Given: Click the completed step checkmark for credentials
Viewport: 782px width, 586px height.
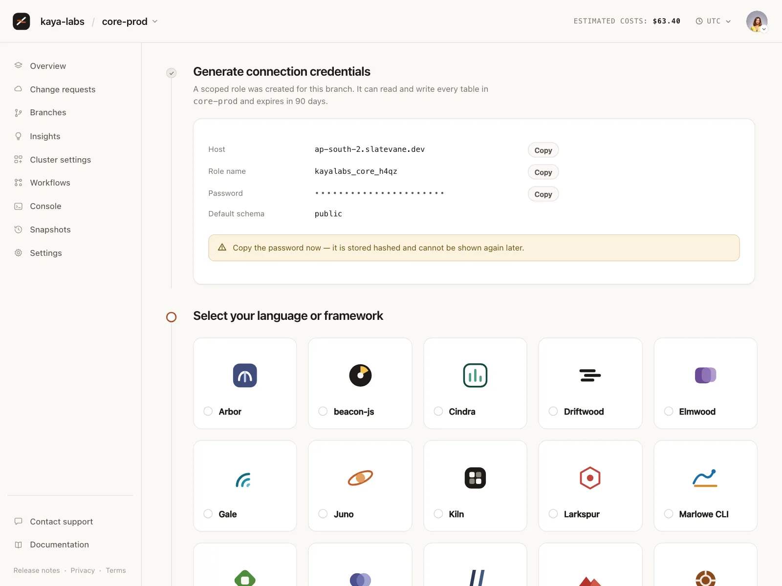Looking at the screenshot, I should point(172,73).
